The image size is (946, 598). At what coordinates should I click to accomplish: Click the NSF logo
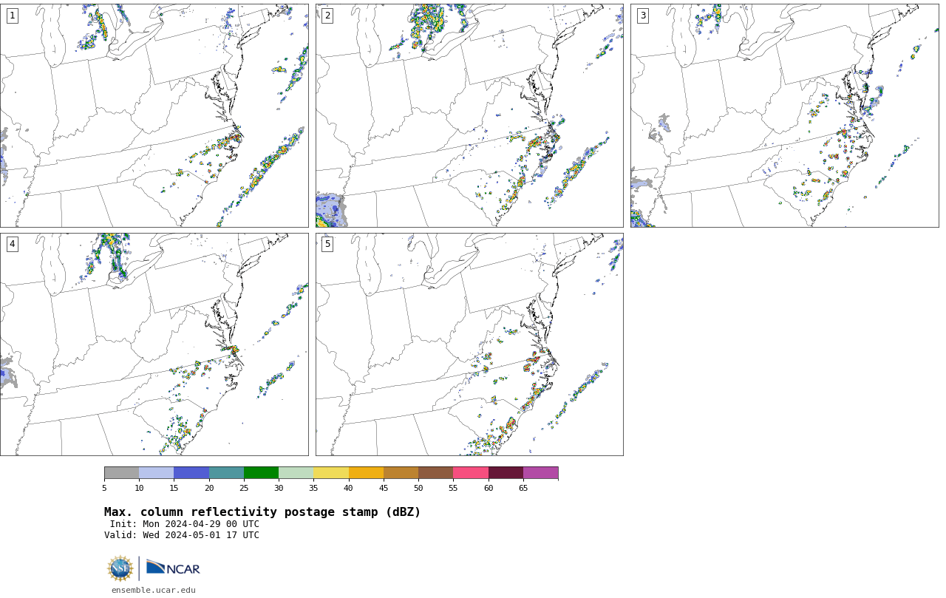pyautogui.click(x=120, y=568)
